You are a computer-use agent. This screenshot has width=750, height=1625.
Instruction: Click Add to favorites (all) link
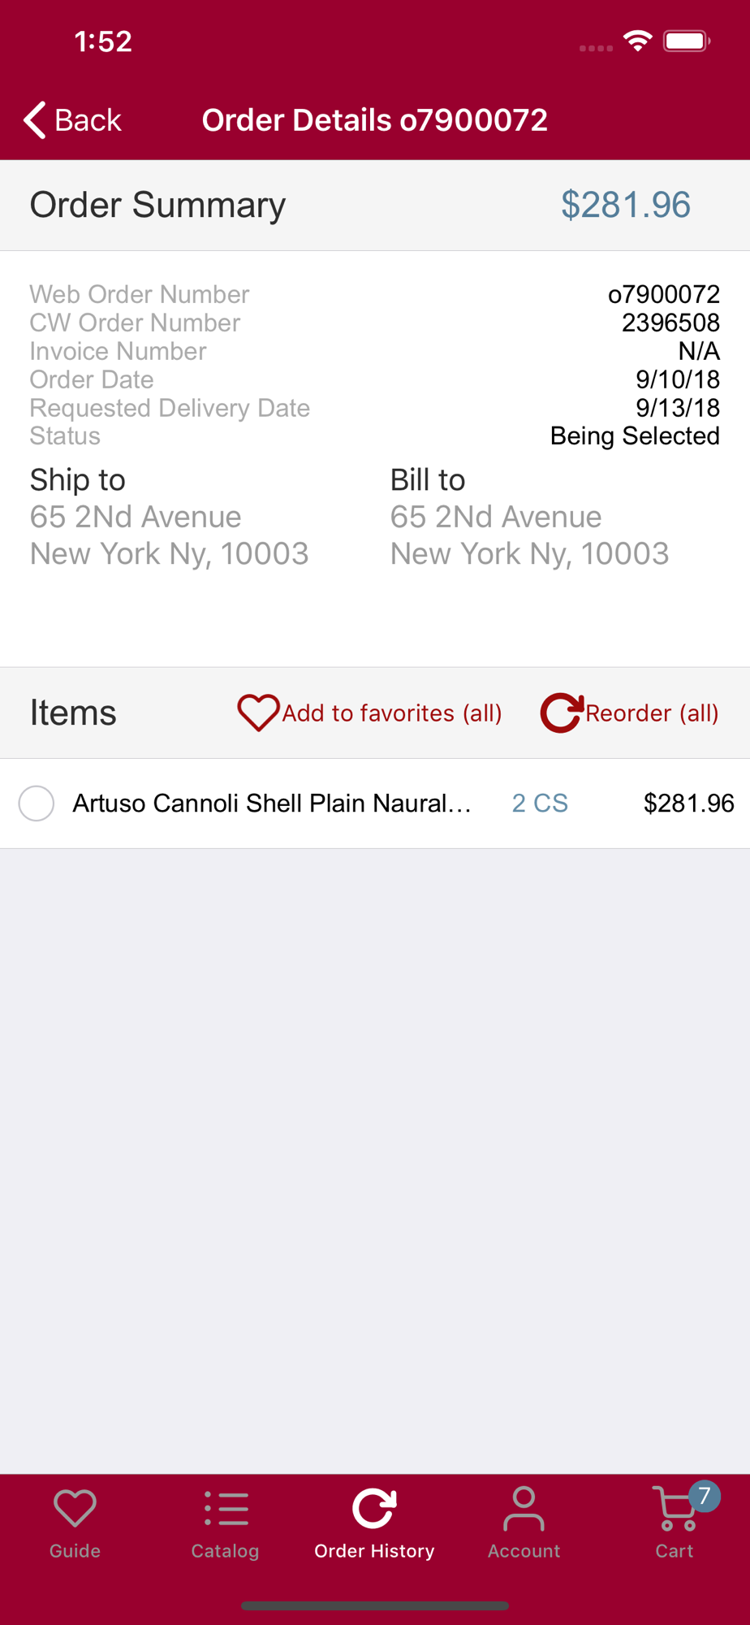point(392,713)
